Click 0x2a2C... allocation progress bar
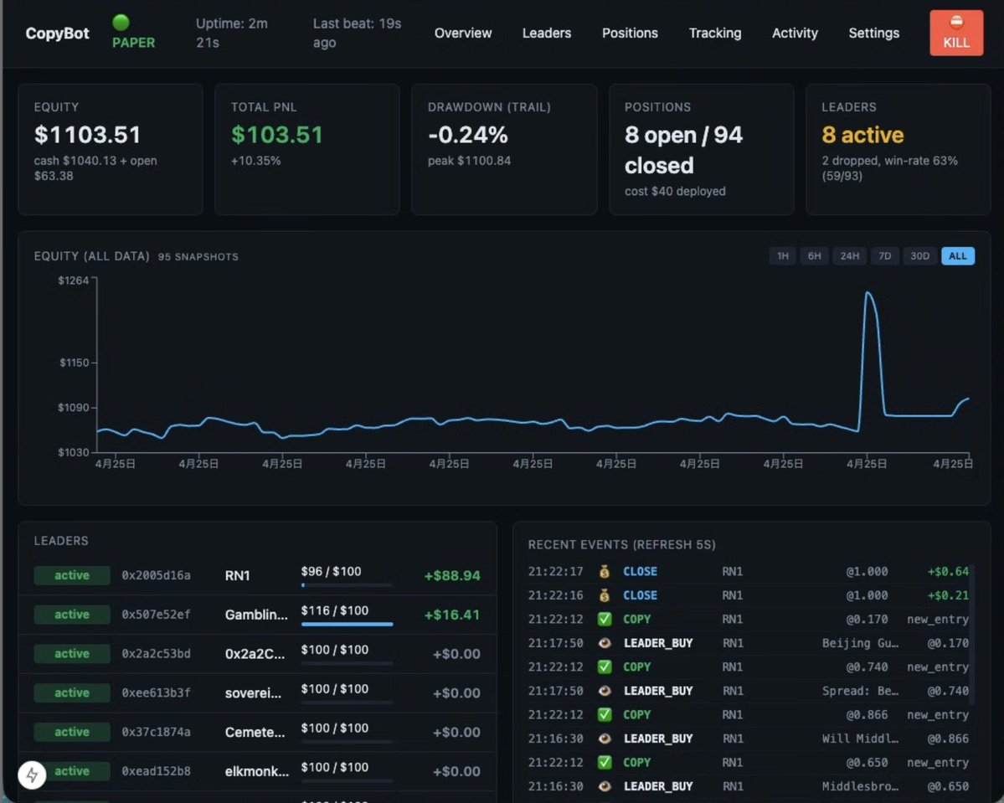The width and height of the screenshot is (1004, 803). tap(347, 663)
